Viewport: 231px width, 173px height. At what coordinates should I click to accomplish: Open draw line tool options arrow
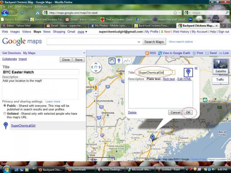coord(129,61)
